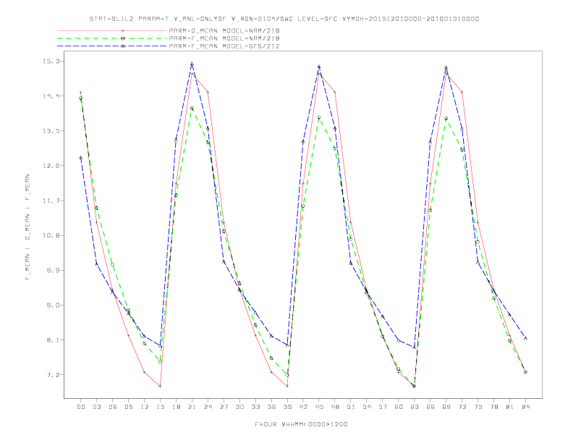
Task: Click x-axis tick label 36
Action: click(x=271, y=407)
